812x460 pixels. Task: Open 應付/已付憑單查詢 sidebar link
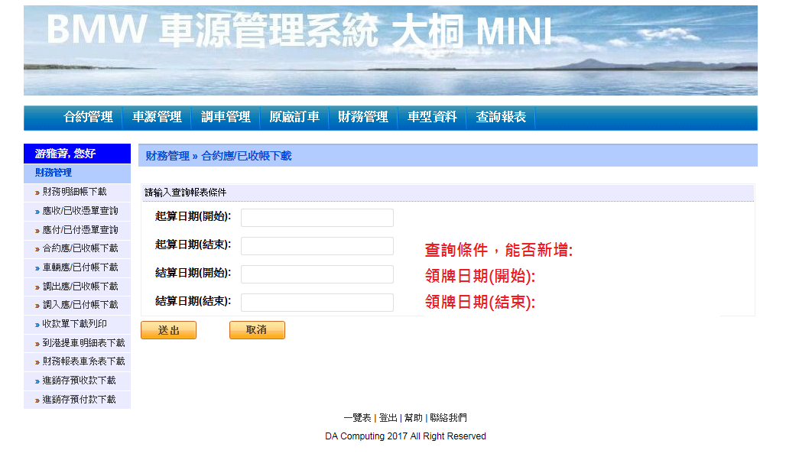tap(80, 230)
